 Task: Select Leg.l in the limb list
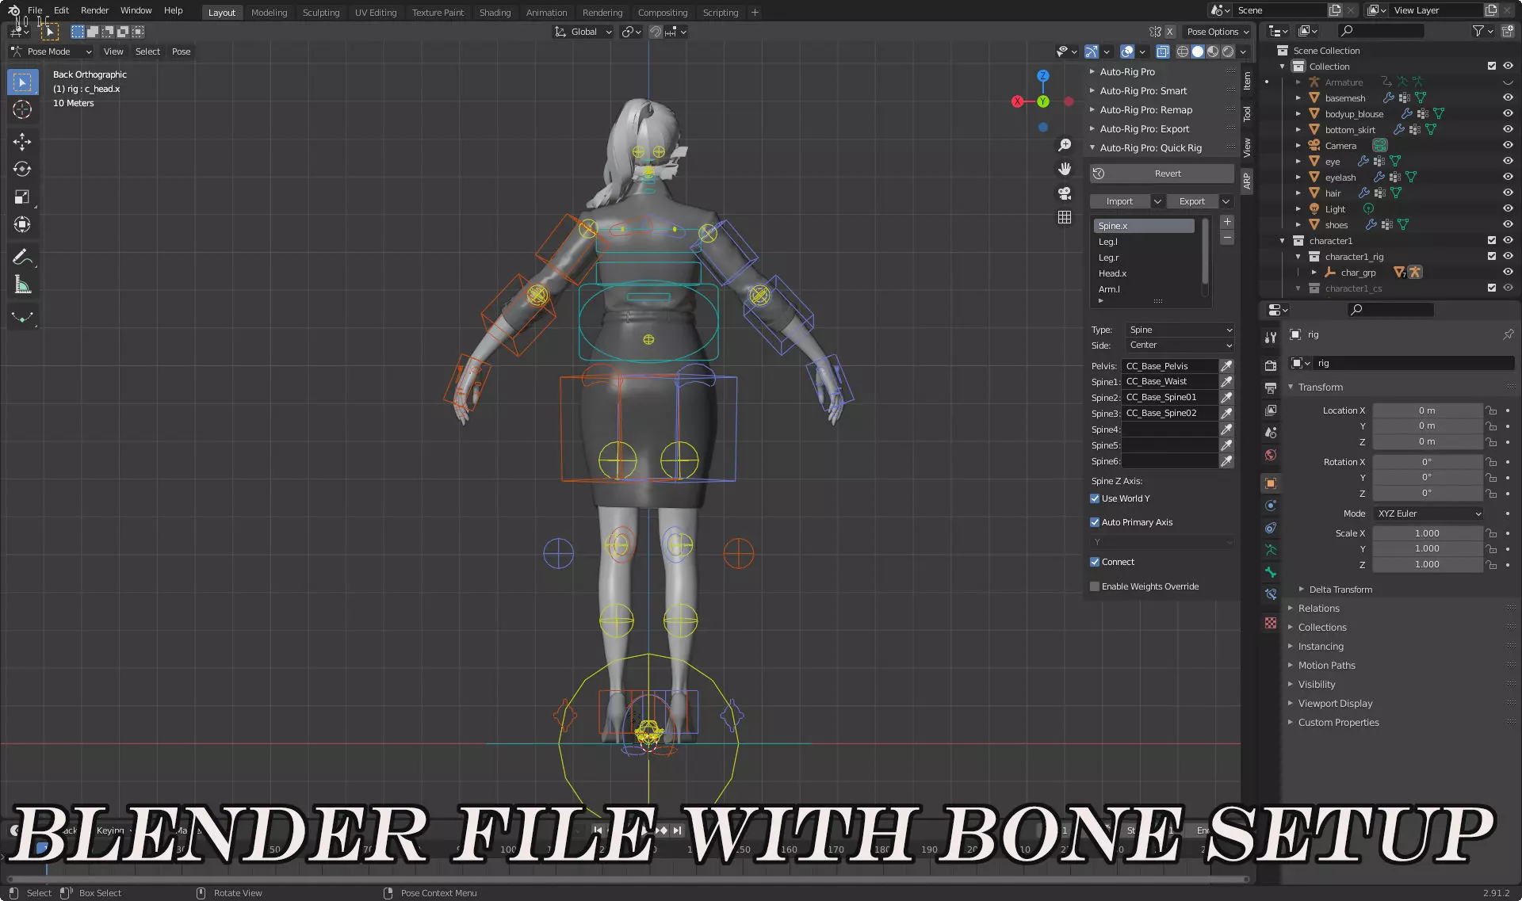coord(1144,242)
